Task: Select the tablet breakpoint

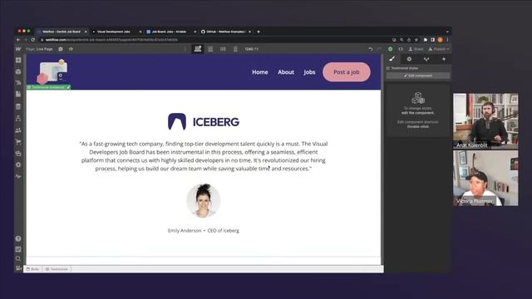Action: coord(210,49)
